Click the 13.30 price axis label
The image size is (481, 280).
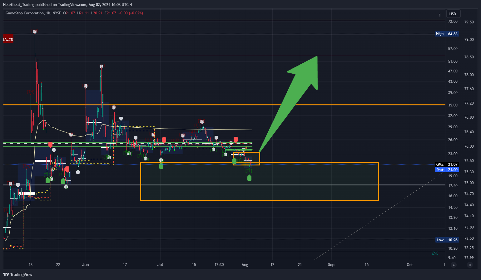pos(453,218)
